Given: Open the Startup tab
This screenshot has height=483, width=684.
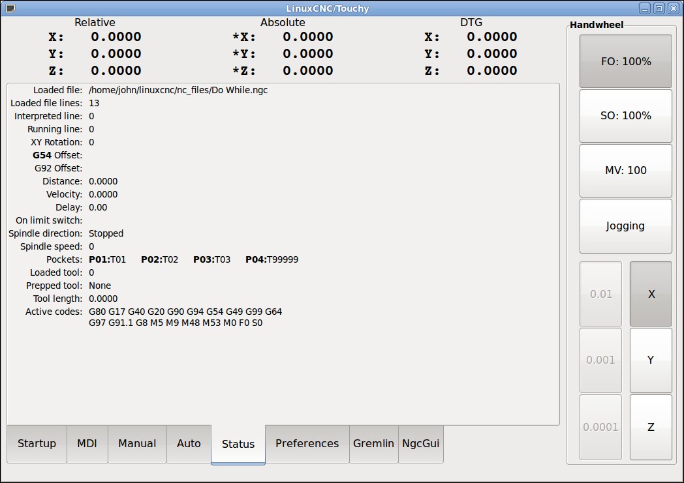Looking at the screenshot, I should tap(37, 444).
